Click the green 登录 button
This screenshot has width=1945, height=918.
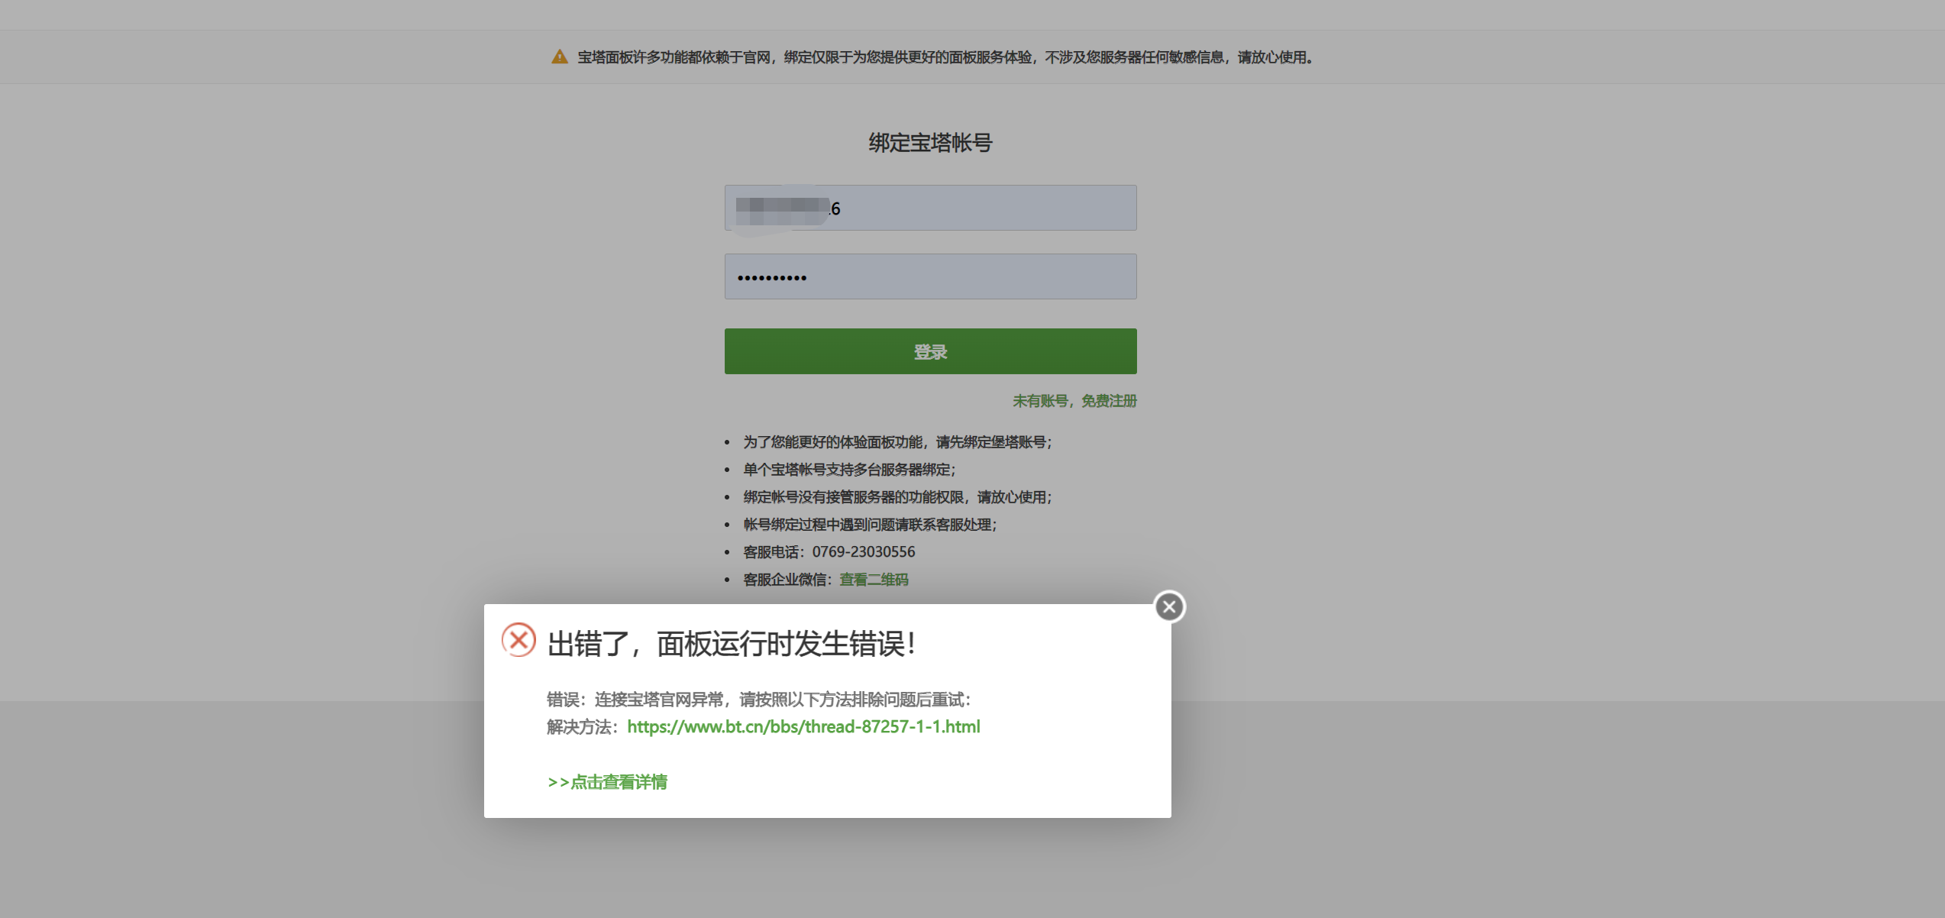930,351
